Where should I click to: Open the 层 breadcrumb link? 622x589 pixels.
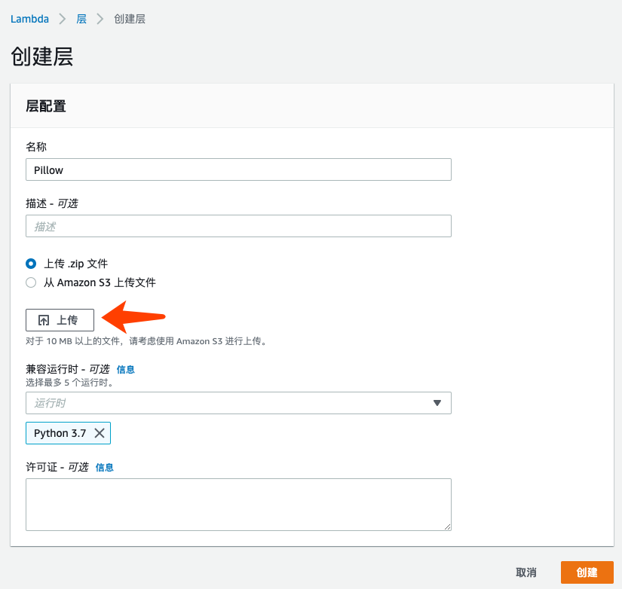(81, 19)
